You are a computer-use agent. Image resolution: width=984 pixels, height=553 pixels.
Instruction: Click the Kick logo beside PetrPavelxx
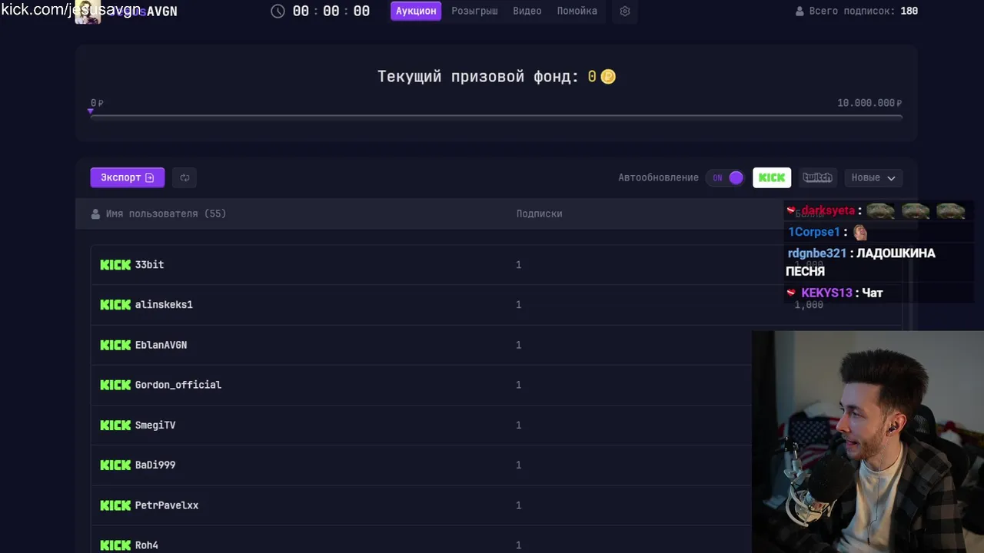click(115, 505)
